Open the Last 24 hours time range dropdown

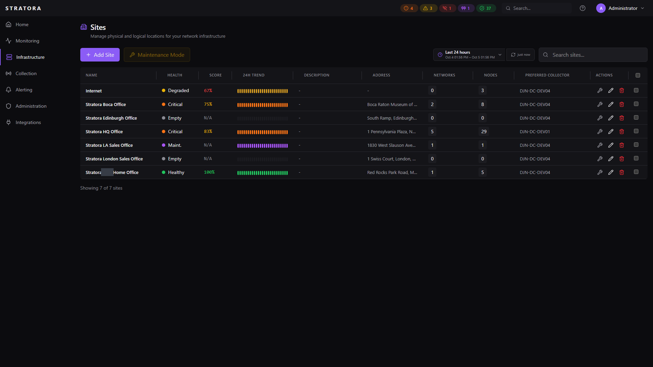(x=469, y=55)
